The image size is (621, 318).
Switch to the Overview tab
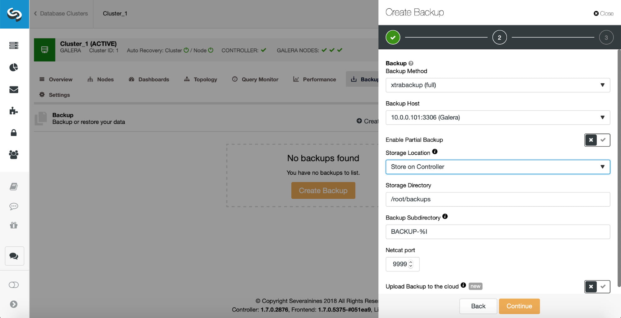[x=56, y=79]
